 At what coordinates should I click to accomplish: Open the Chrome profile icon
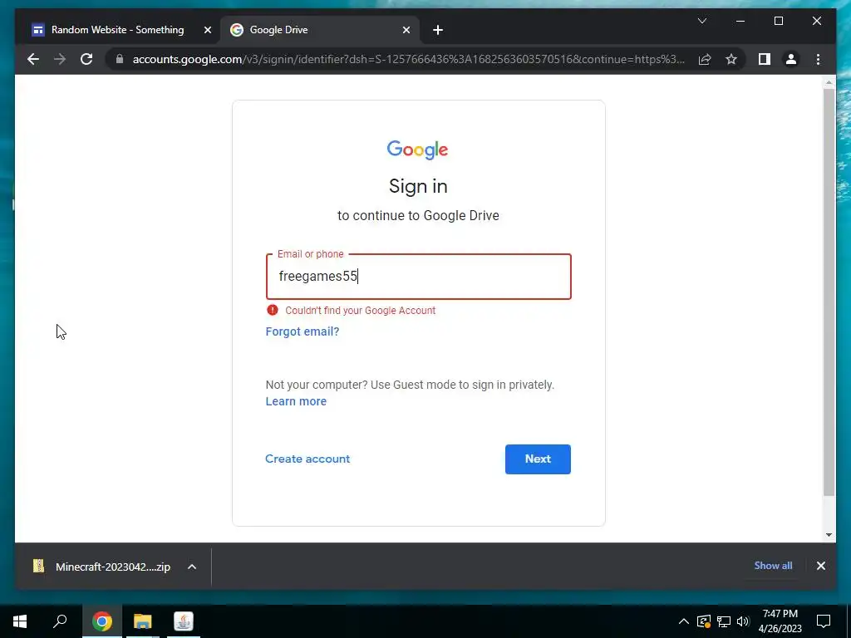click(791, 59)
